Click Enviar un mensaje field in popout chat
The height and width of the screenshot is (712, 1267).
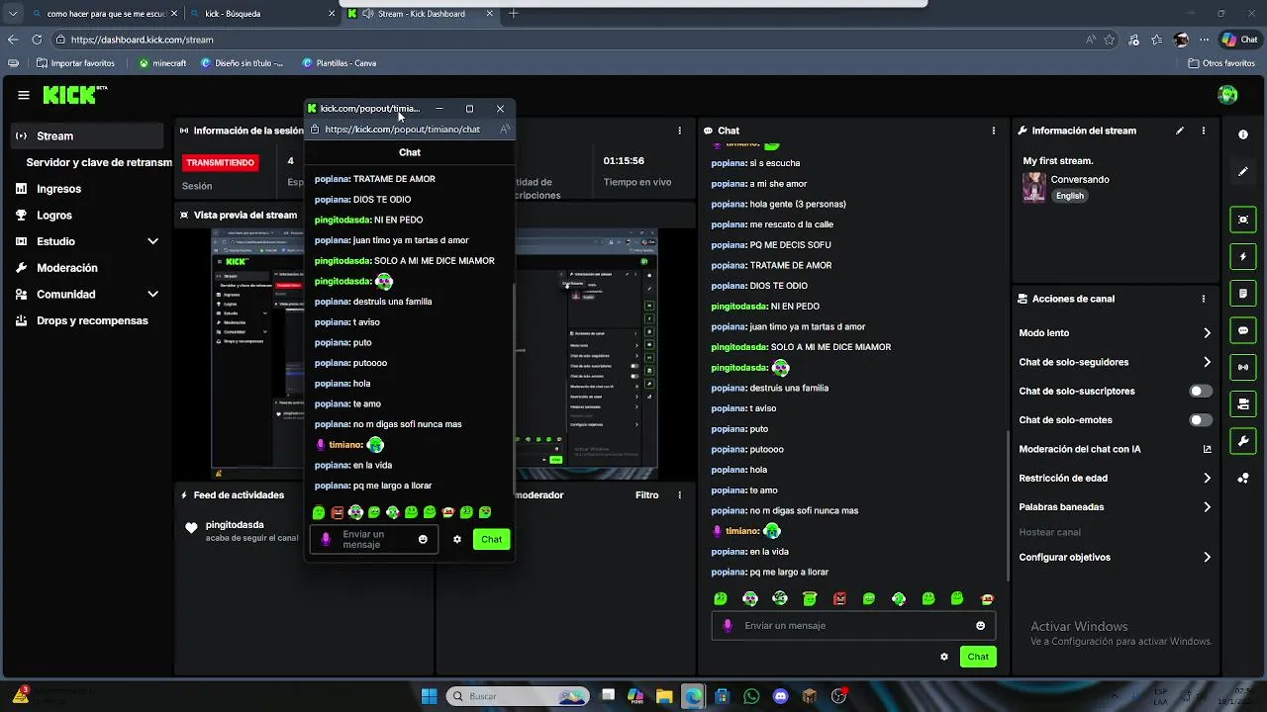pos(374,539)
